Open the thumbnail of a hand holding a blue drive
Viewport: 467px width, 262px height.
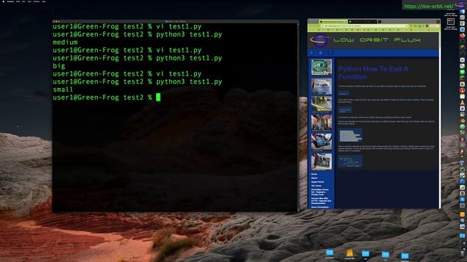[x=321, y=142]
